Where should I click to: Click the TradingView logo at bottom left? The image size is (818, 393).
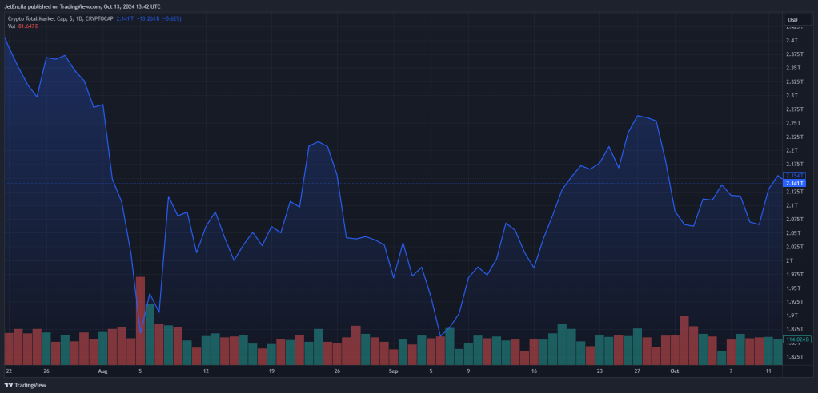(x=26, y=385)
